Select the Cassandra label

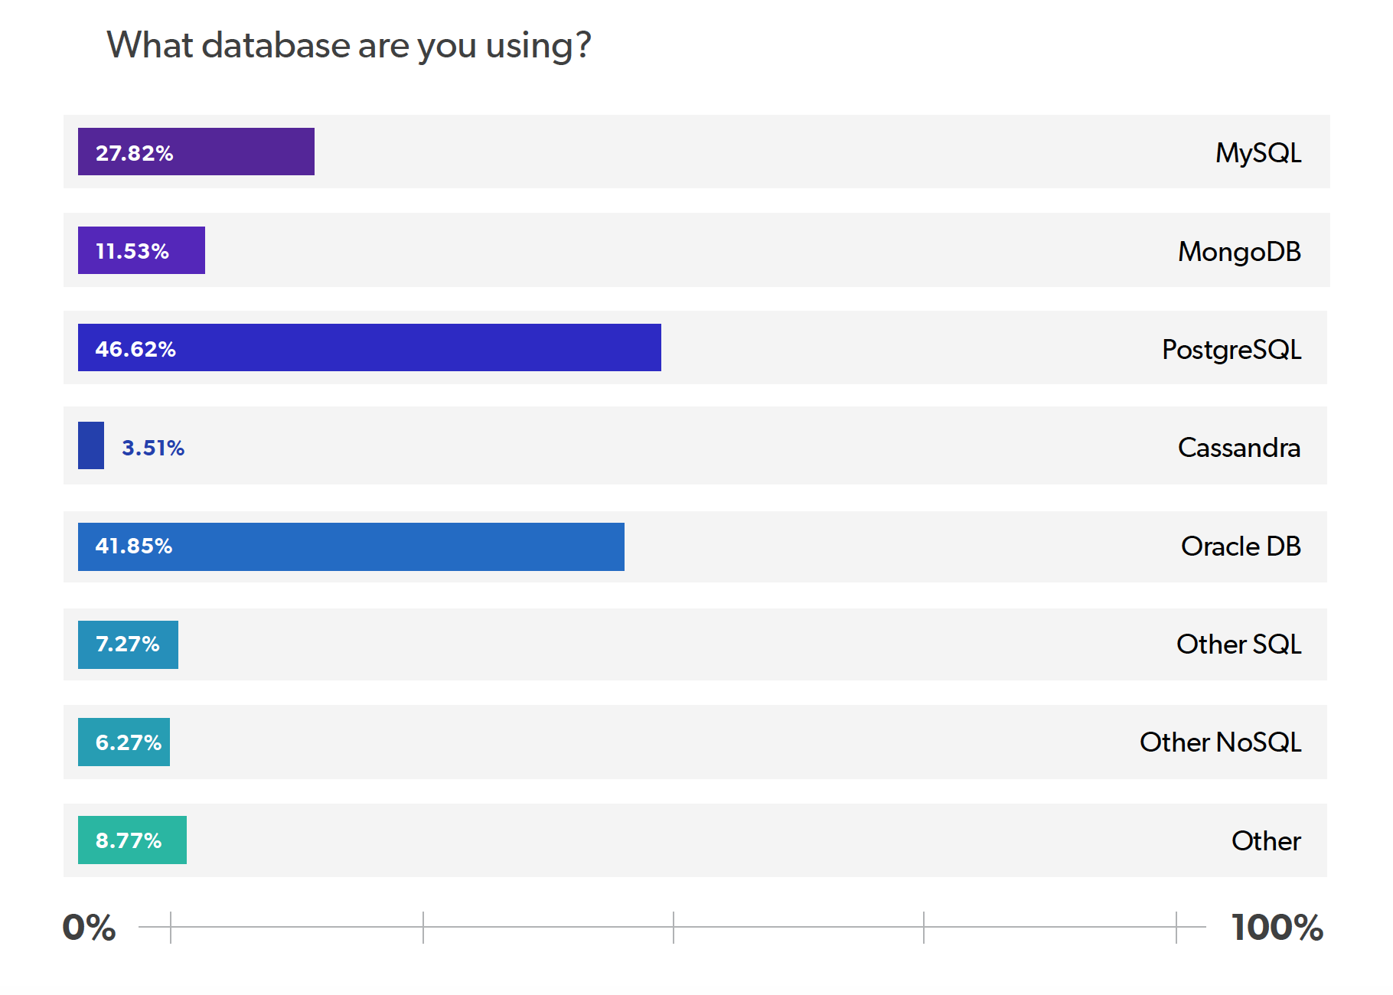[x=1239, y=448]
